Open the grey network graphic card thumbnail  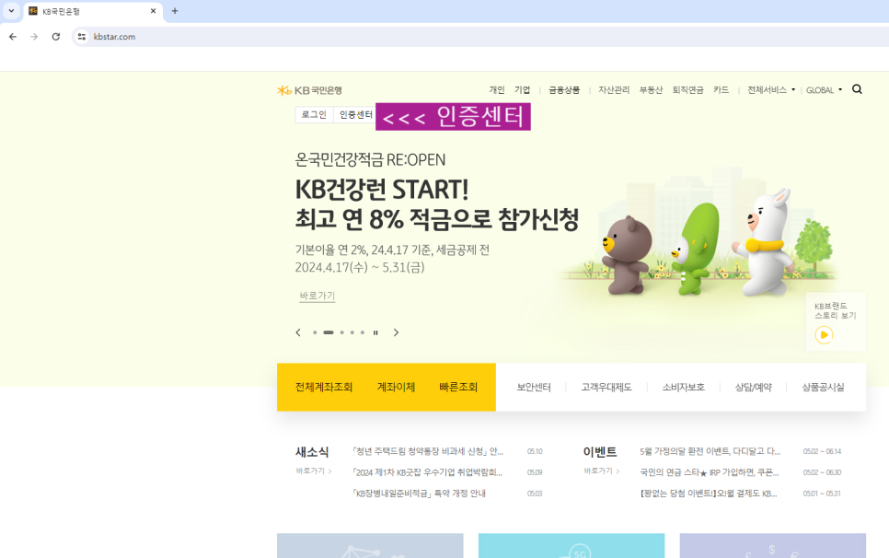pos(370,545)
